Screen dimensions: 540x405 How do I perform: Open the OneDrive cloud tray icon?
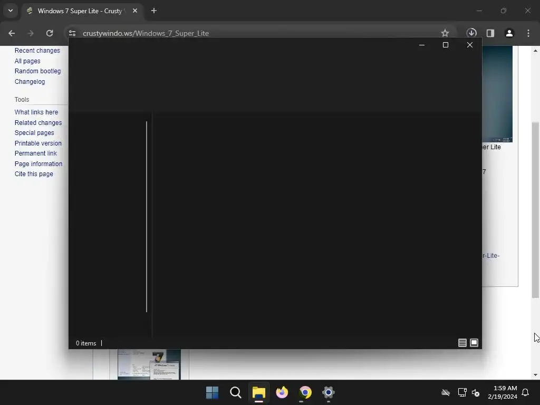tap(446, 392)
